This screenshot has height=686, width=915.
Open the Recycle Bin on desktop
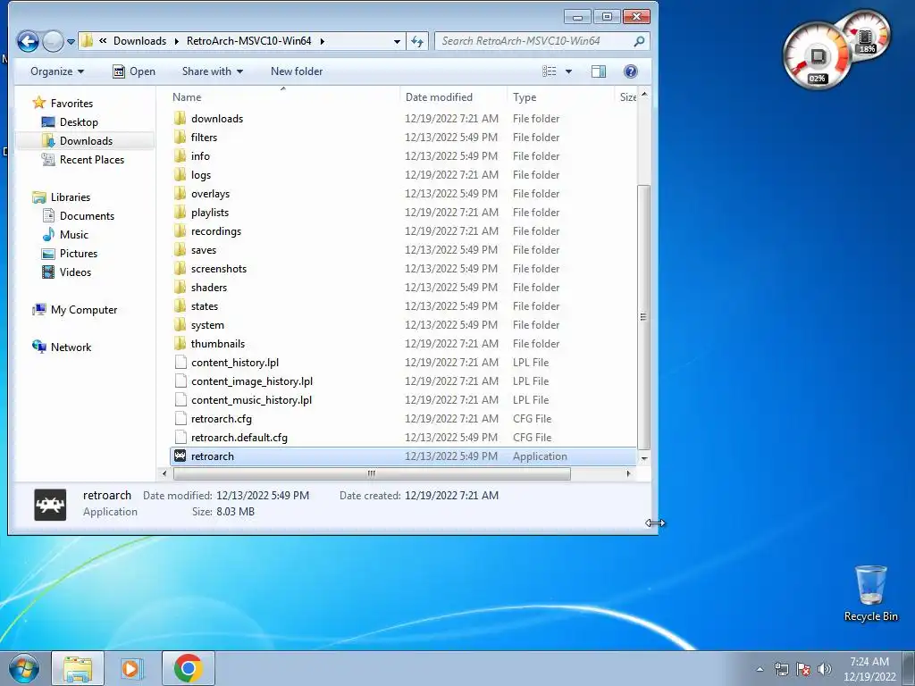point(870,593)
